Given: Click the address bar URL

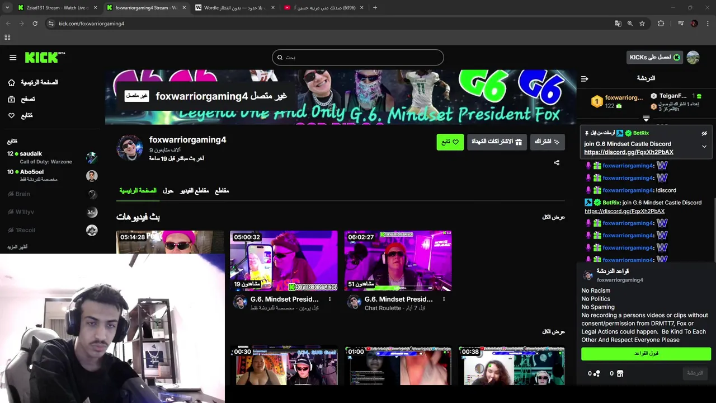Looking at the screenshot, I should (x=91, y=24).
